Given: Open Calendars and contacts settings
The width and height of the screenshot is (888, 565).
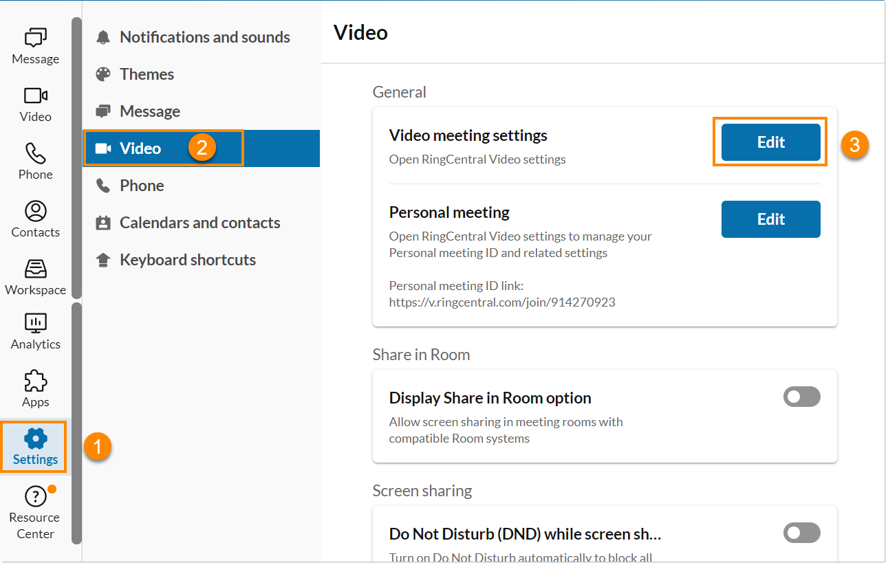Looking at the screenshot, I should pos(200,222).
